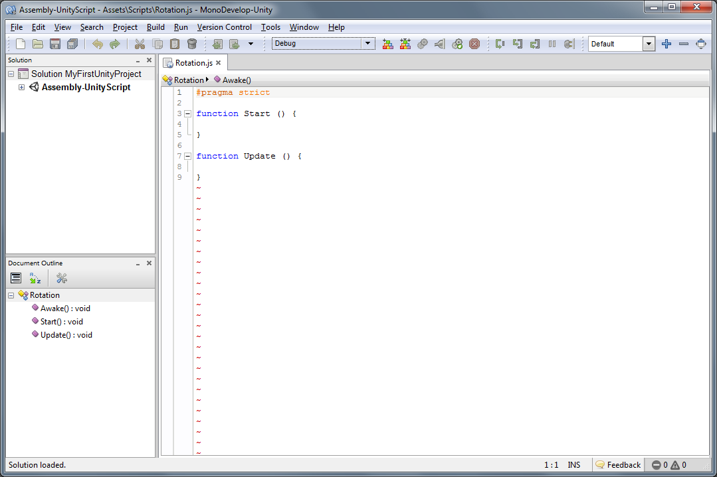Click the Feedback button in status bar
The height and width of the screenshot is (477, 717).
click(618, 464)
